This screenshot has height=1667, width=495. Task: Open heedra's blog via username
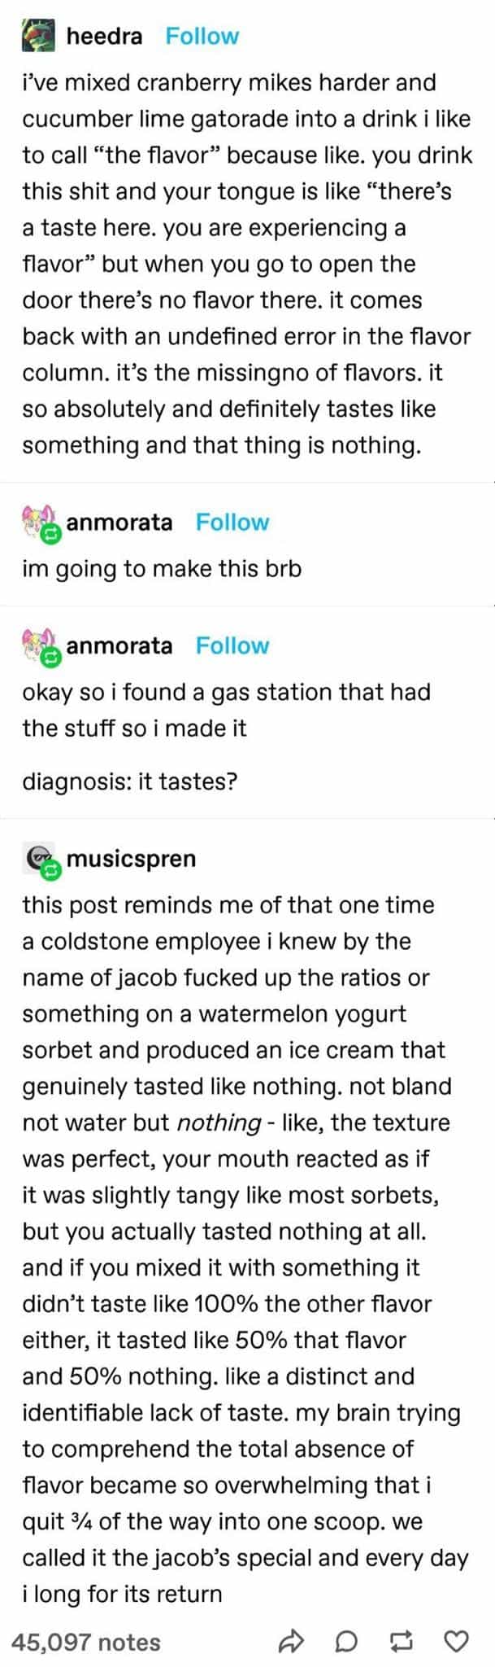coord(104,37)
